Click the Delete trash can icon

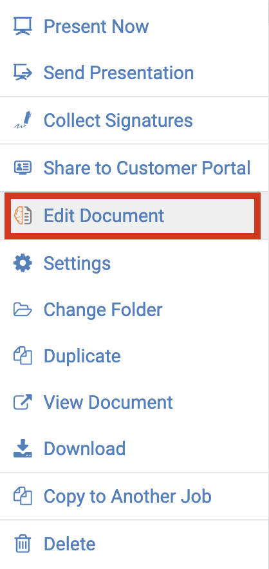click(x=23, y=544)
